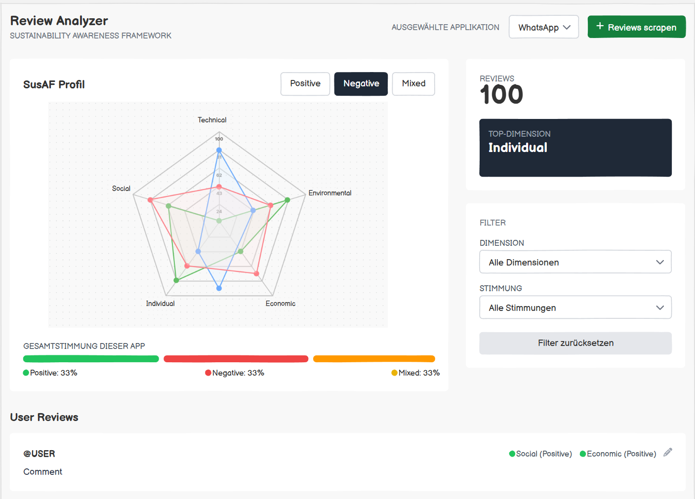Click the TOP-DIMENSION Individual card
Screen dimensions: 695x499
pos(575,148)
